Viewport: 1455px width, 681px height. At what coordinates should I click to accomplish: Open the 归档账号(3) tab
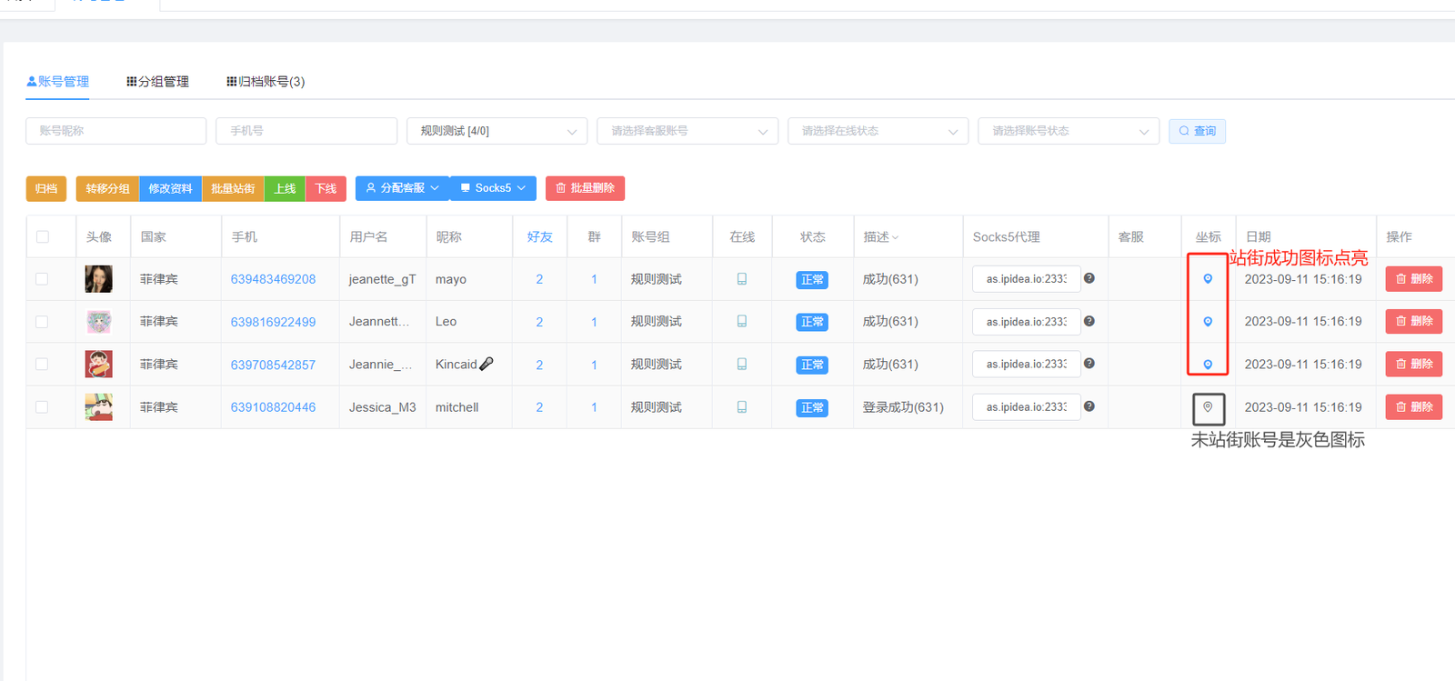coord(266,82)
